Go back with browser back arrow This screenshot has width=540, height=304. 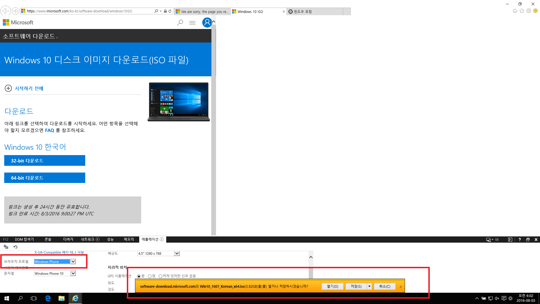pos(5,11)
